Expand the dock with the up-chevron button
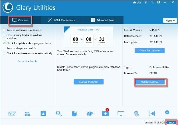178x125 pixels. coord(167,112)
